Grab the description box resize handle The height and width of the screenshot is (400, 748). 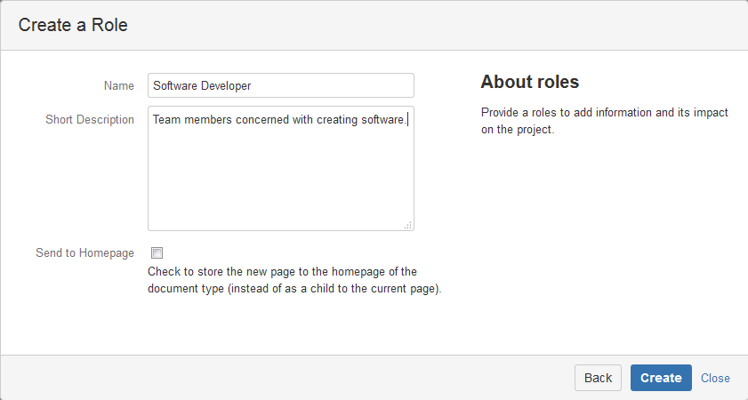[407, 226]
